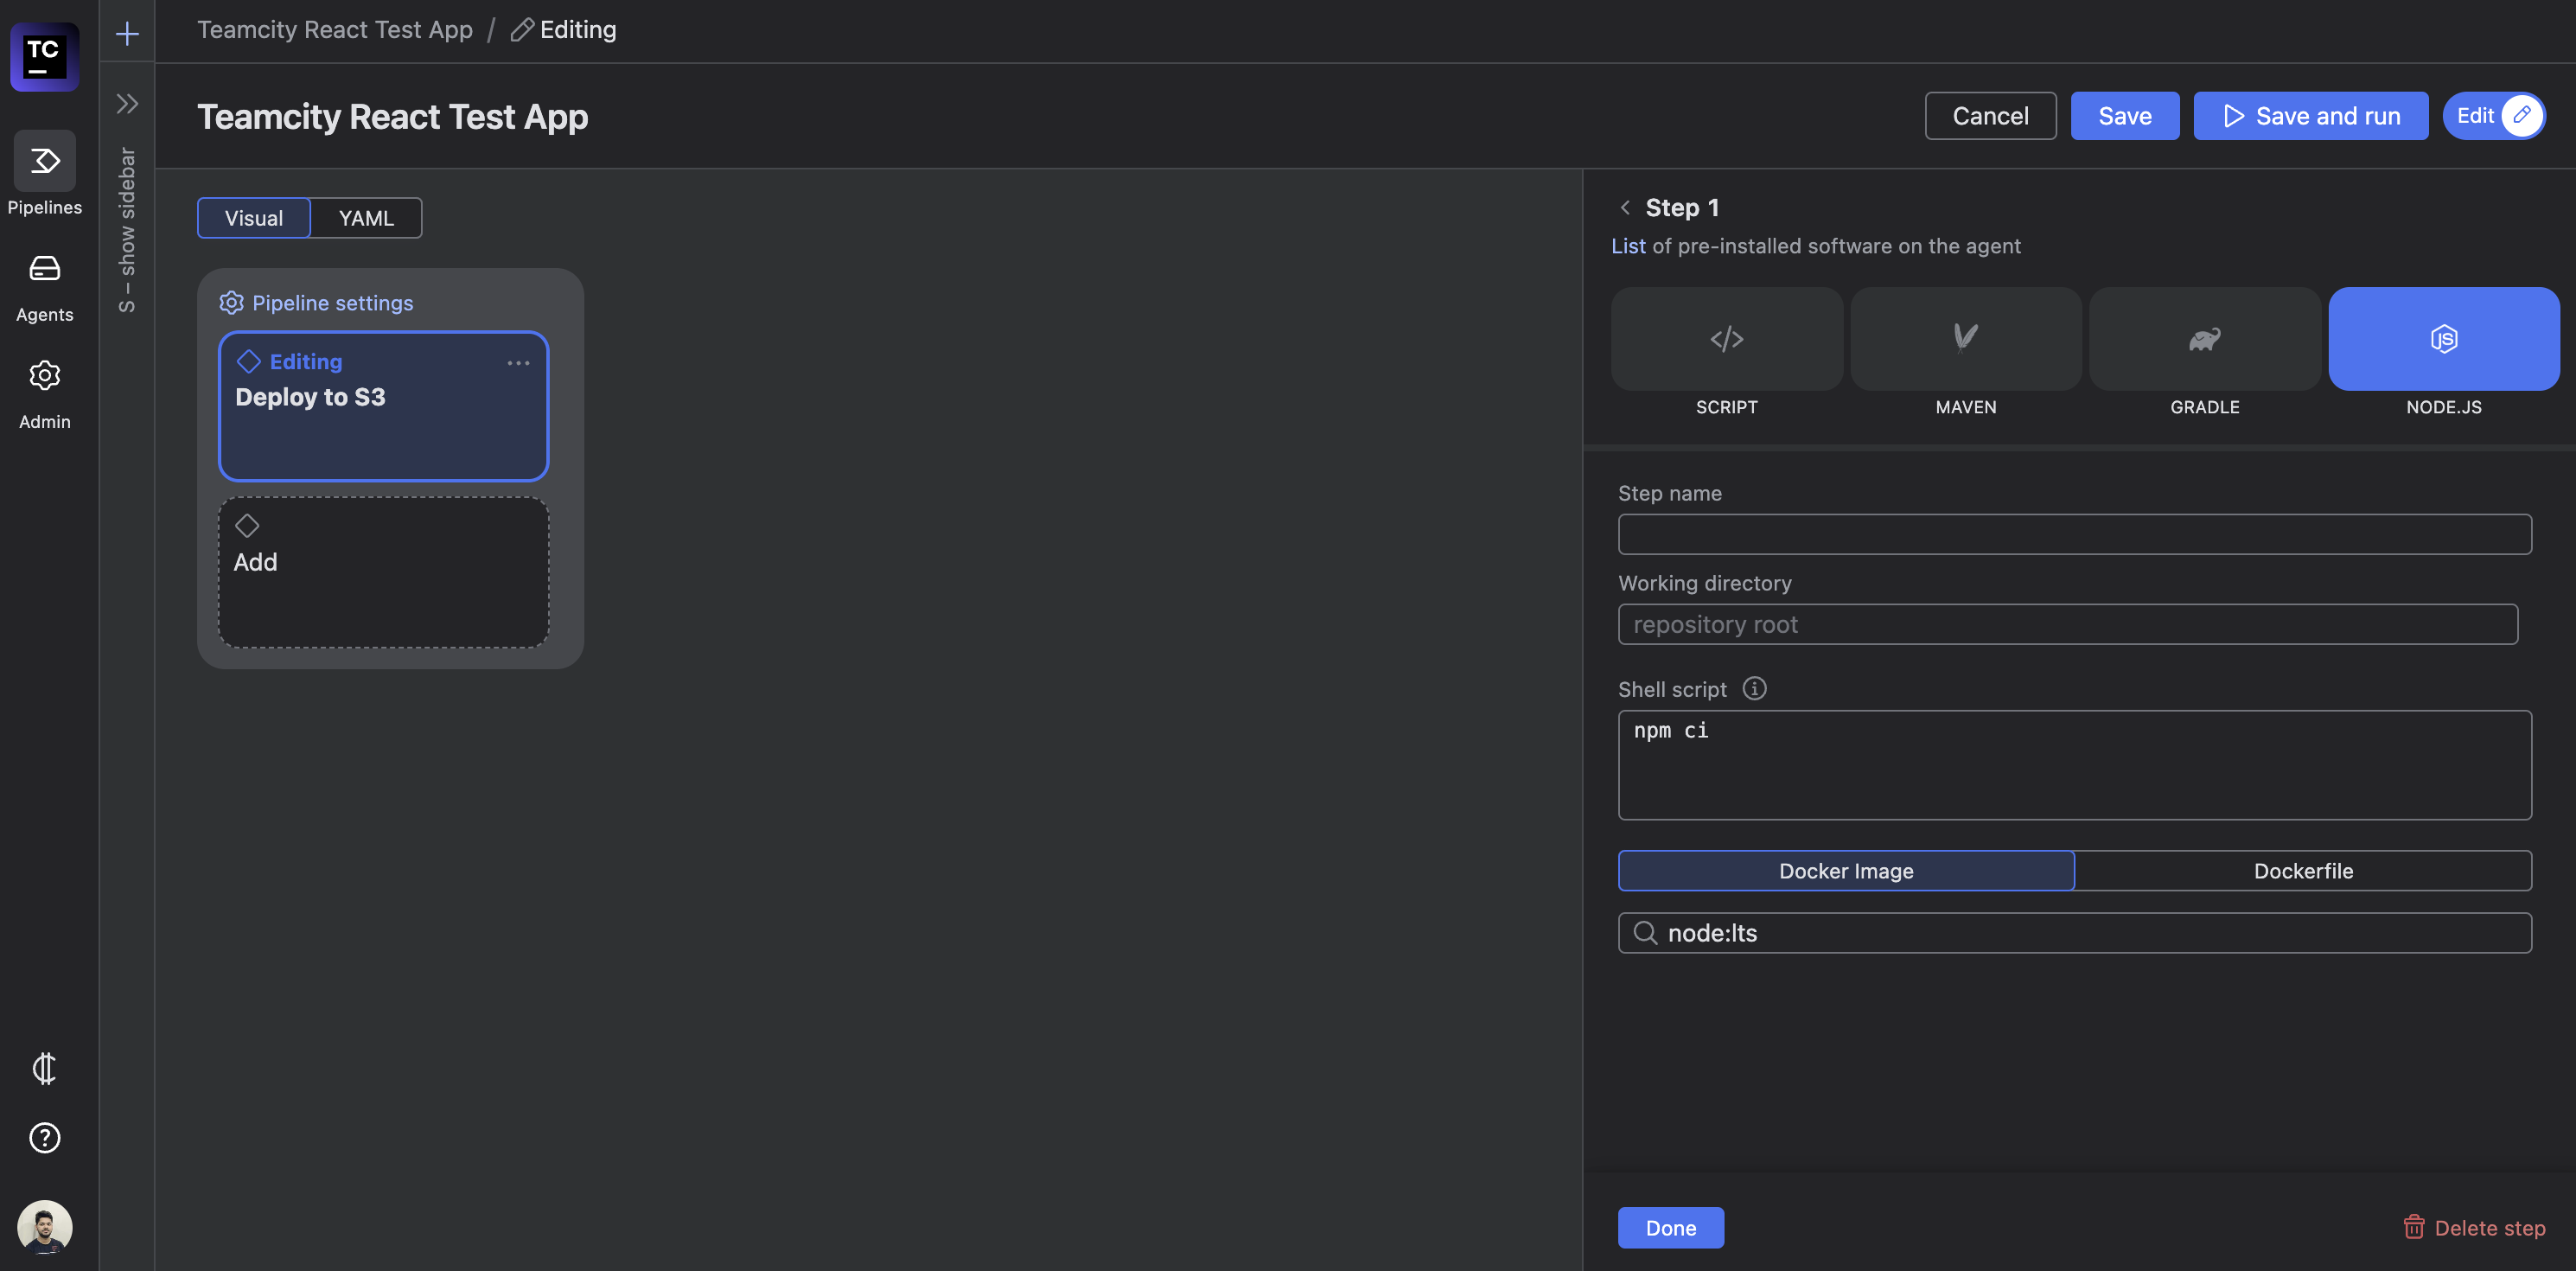Select the Dockerfile option
Viewport: 2576px width, 1271px height.
(2303, 871)
